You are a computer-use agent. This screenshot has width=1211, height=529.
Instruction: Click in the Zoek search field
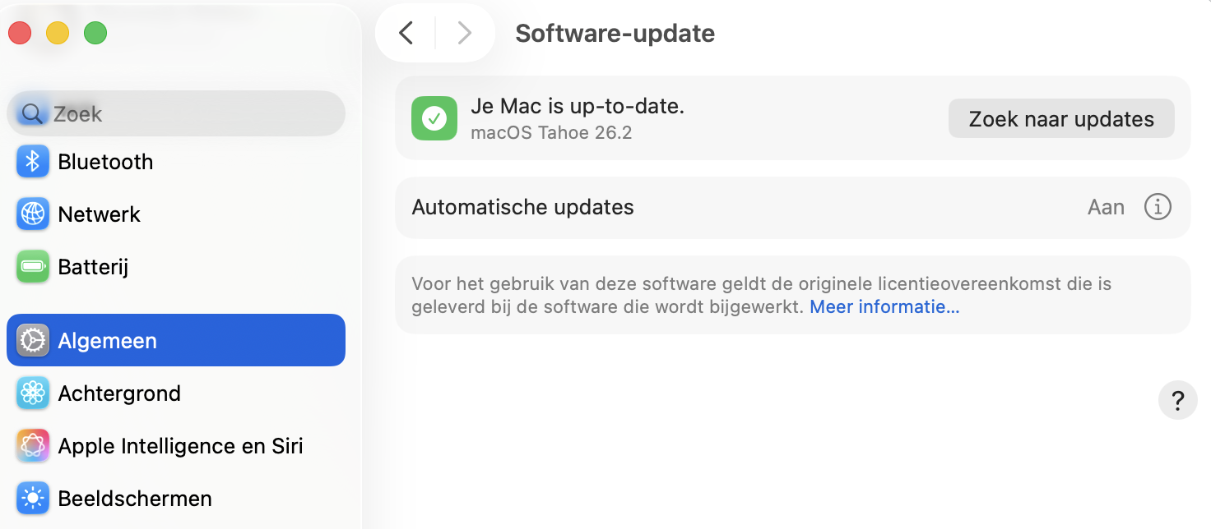click(x=176, y=113)
